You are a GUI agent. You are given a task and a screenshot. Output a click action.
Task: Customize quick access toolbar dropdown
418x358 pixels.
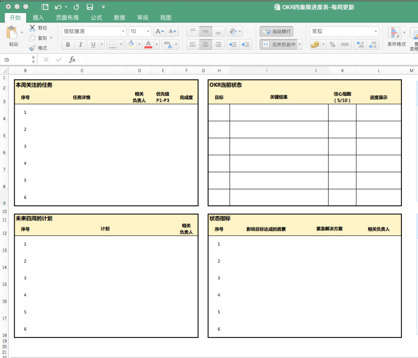[x=103, y=7]
